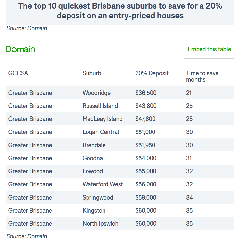Select the 20% Deposit column header

point(152,73)
